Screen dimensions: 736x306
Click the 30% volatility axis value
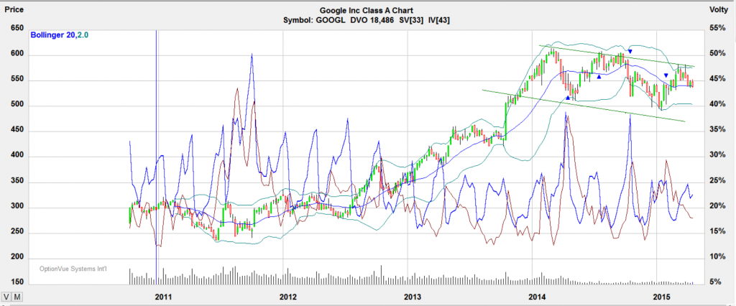tap(718, 155)
